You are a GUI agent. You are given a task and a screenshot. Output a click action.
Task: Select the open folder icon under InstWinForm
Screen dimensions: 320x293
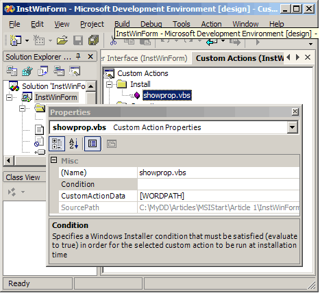40,108
